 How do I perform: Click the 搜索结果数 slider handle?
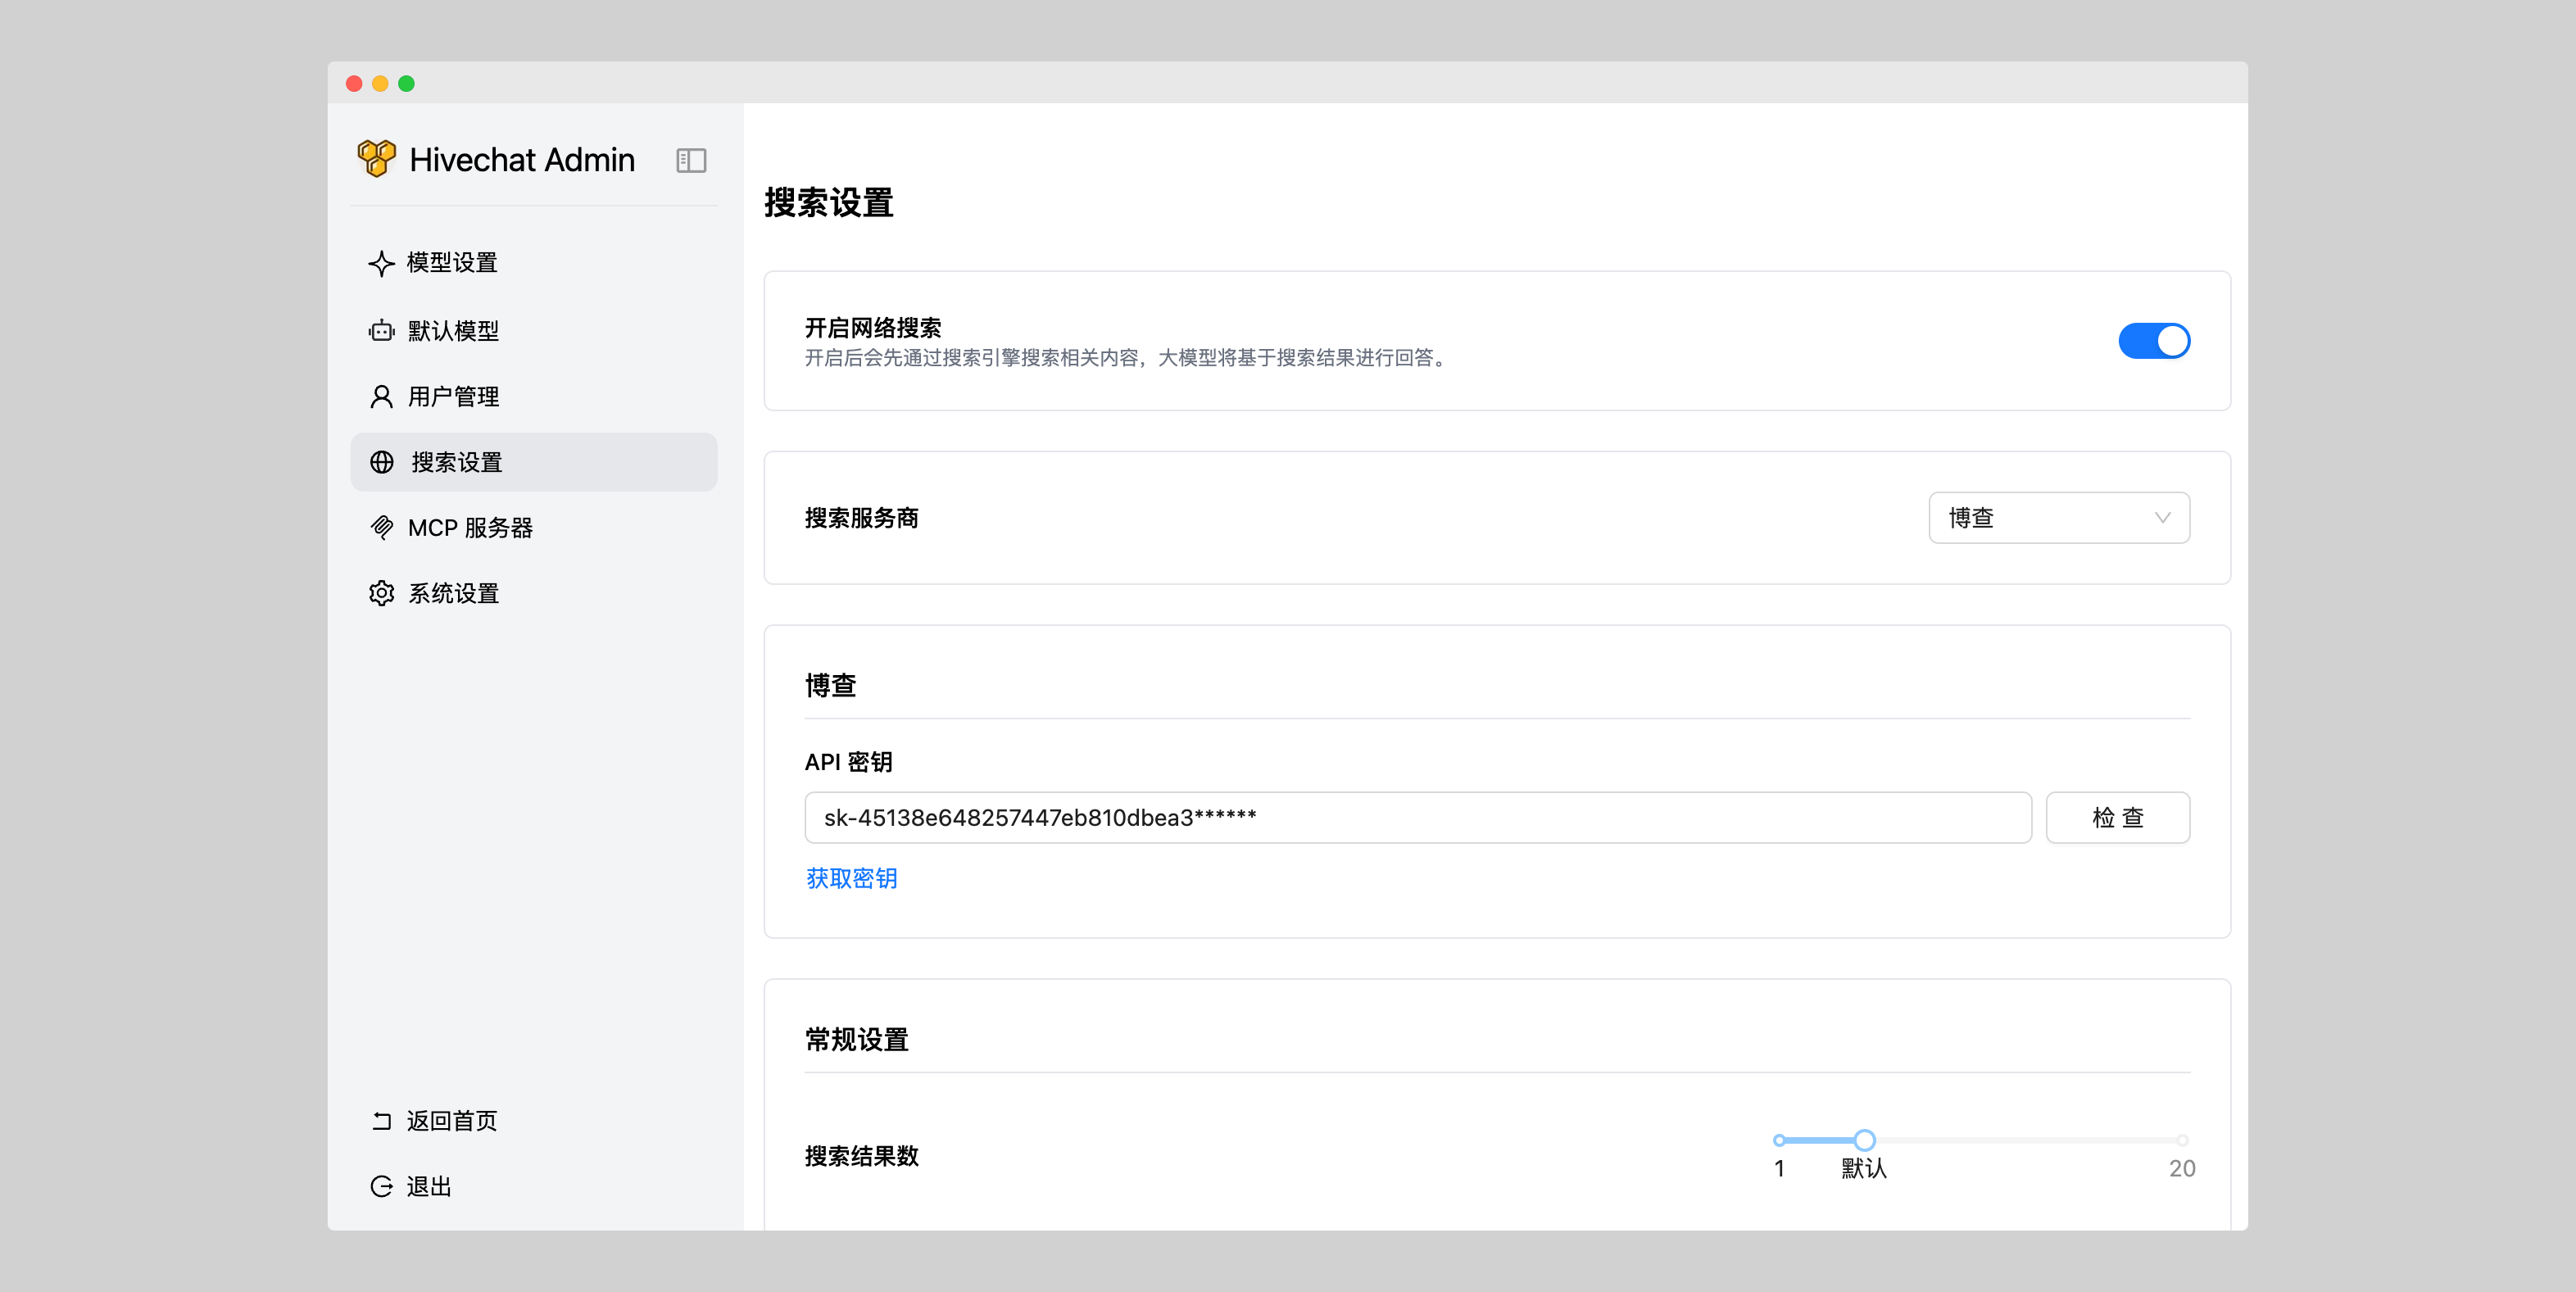tap(1864, 1140)
